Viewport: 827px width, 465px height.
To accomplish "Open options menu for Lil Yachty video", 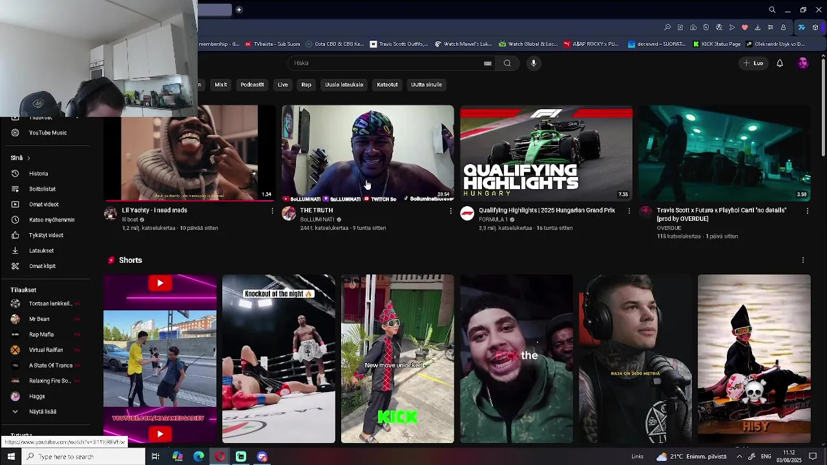I will 272,211.
